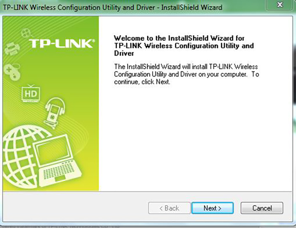Screen dimensions: 296x228
Task: Click the HD television icon
Action: click(31, 93)
